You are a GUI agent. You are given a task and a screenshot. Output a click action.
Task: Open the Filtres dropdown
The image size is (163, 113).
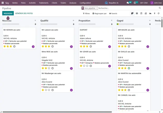click(x=86, y=14)
